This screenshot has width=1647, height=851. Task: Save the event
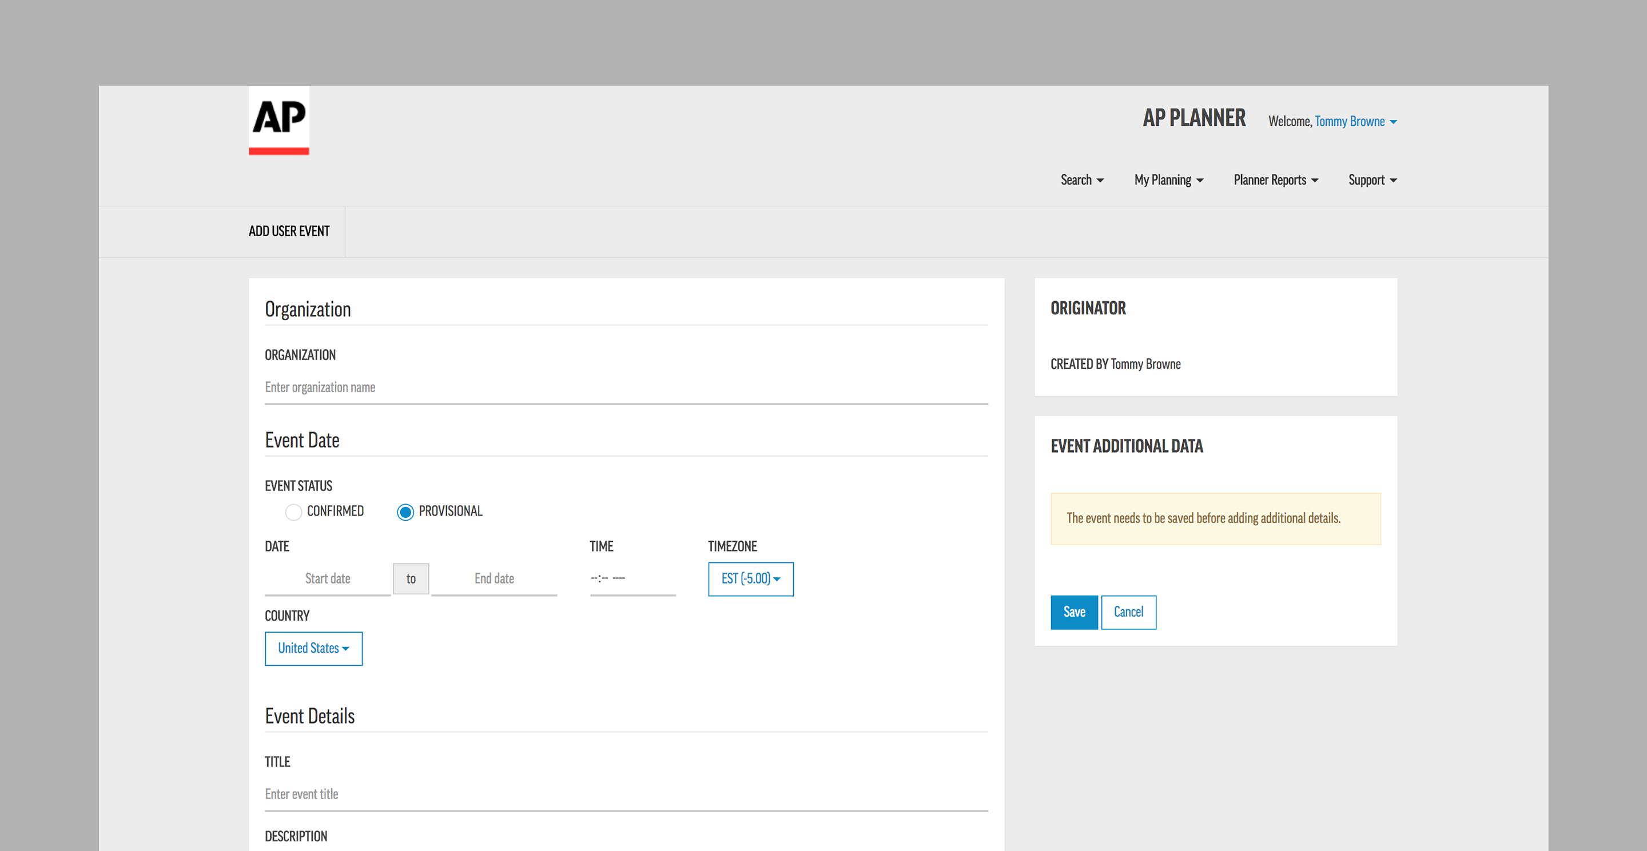(1074, 612)
